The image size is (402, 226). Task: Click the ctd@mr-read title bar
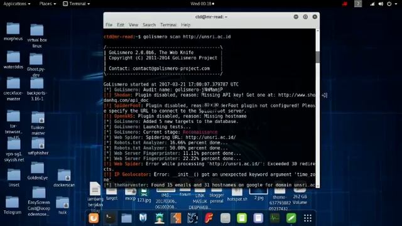(x=211, y=17)
